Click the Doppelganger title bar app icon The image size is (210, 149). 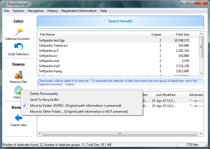coord(4,4)
